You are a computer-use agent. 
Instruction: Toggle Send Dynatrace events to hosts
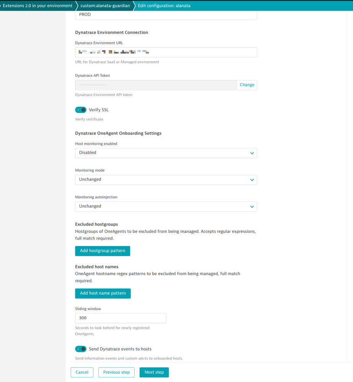[x=81, y=349]
